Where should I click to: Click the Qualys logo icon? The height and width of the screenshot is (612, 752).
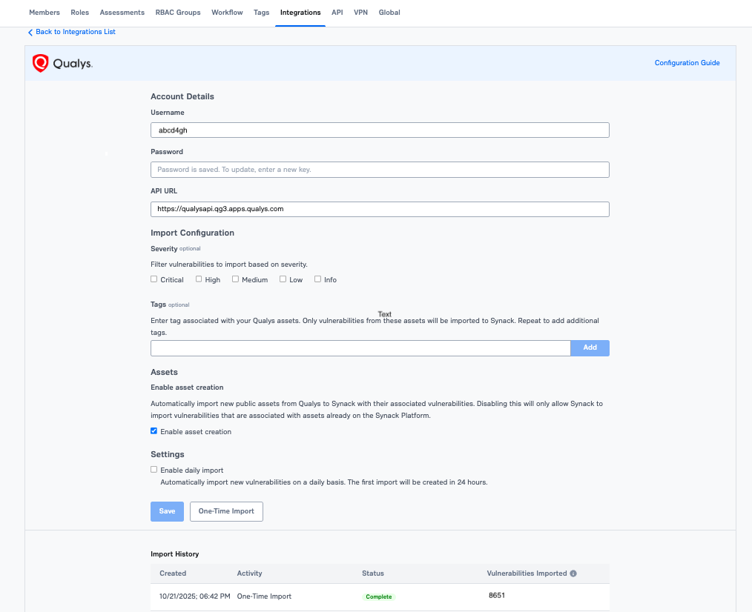coord(40,64)
